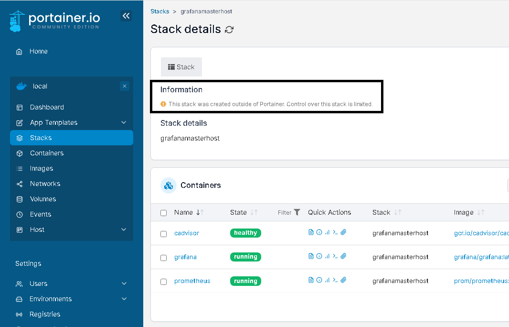This screenshot has height=327, width=509.
Task: Inspect the grafana container via info icon
Action: tap(319, 256)
